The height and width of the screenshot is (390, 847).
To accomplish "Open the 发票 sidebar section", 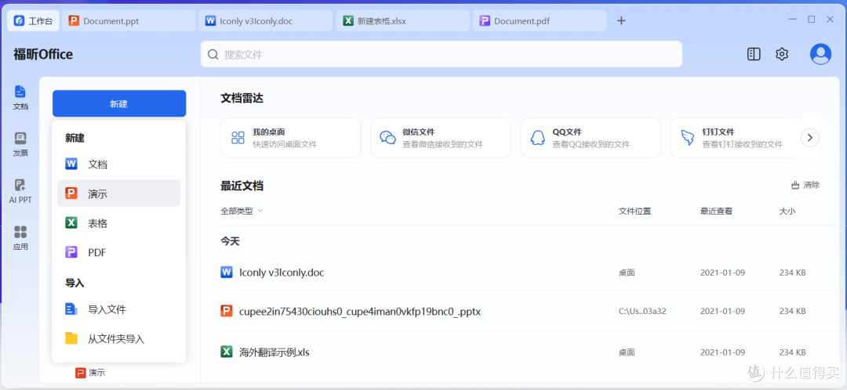I will pyautogui.click(x=20, y=145).
